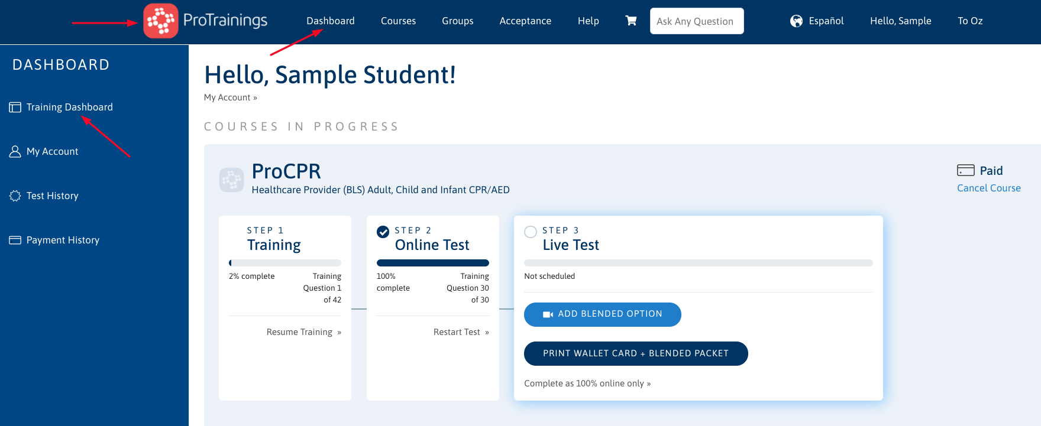Click the Payment History card icon

[x=15, y=240]
